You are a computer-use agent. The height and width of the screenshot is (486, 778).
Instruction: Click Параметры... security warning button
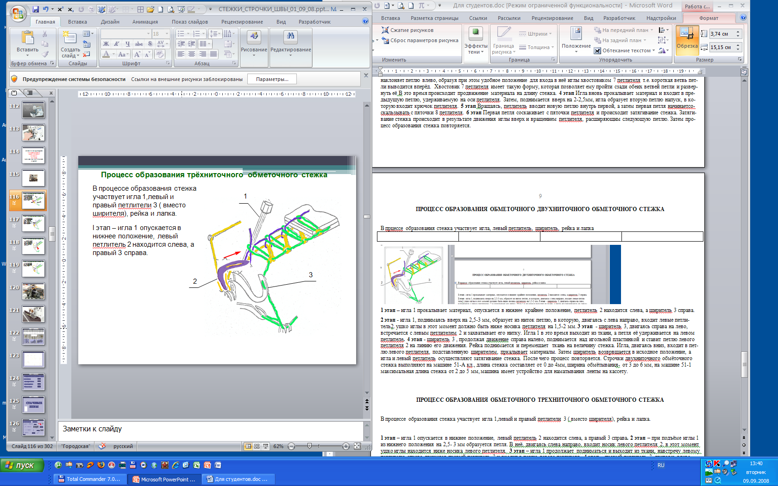tap(272, 79)
